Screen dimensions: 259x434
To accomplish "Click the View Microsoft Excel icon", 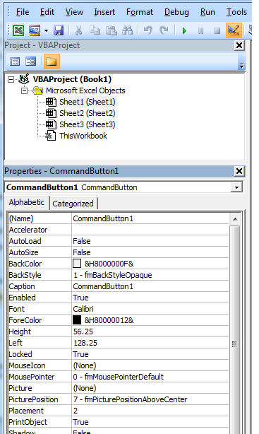I will click(18, 30).
